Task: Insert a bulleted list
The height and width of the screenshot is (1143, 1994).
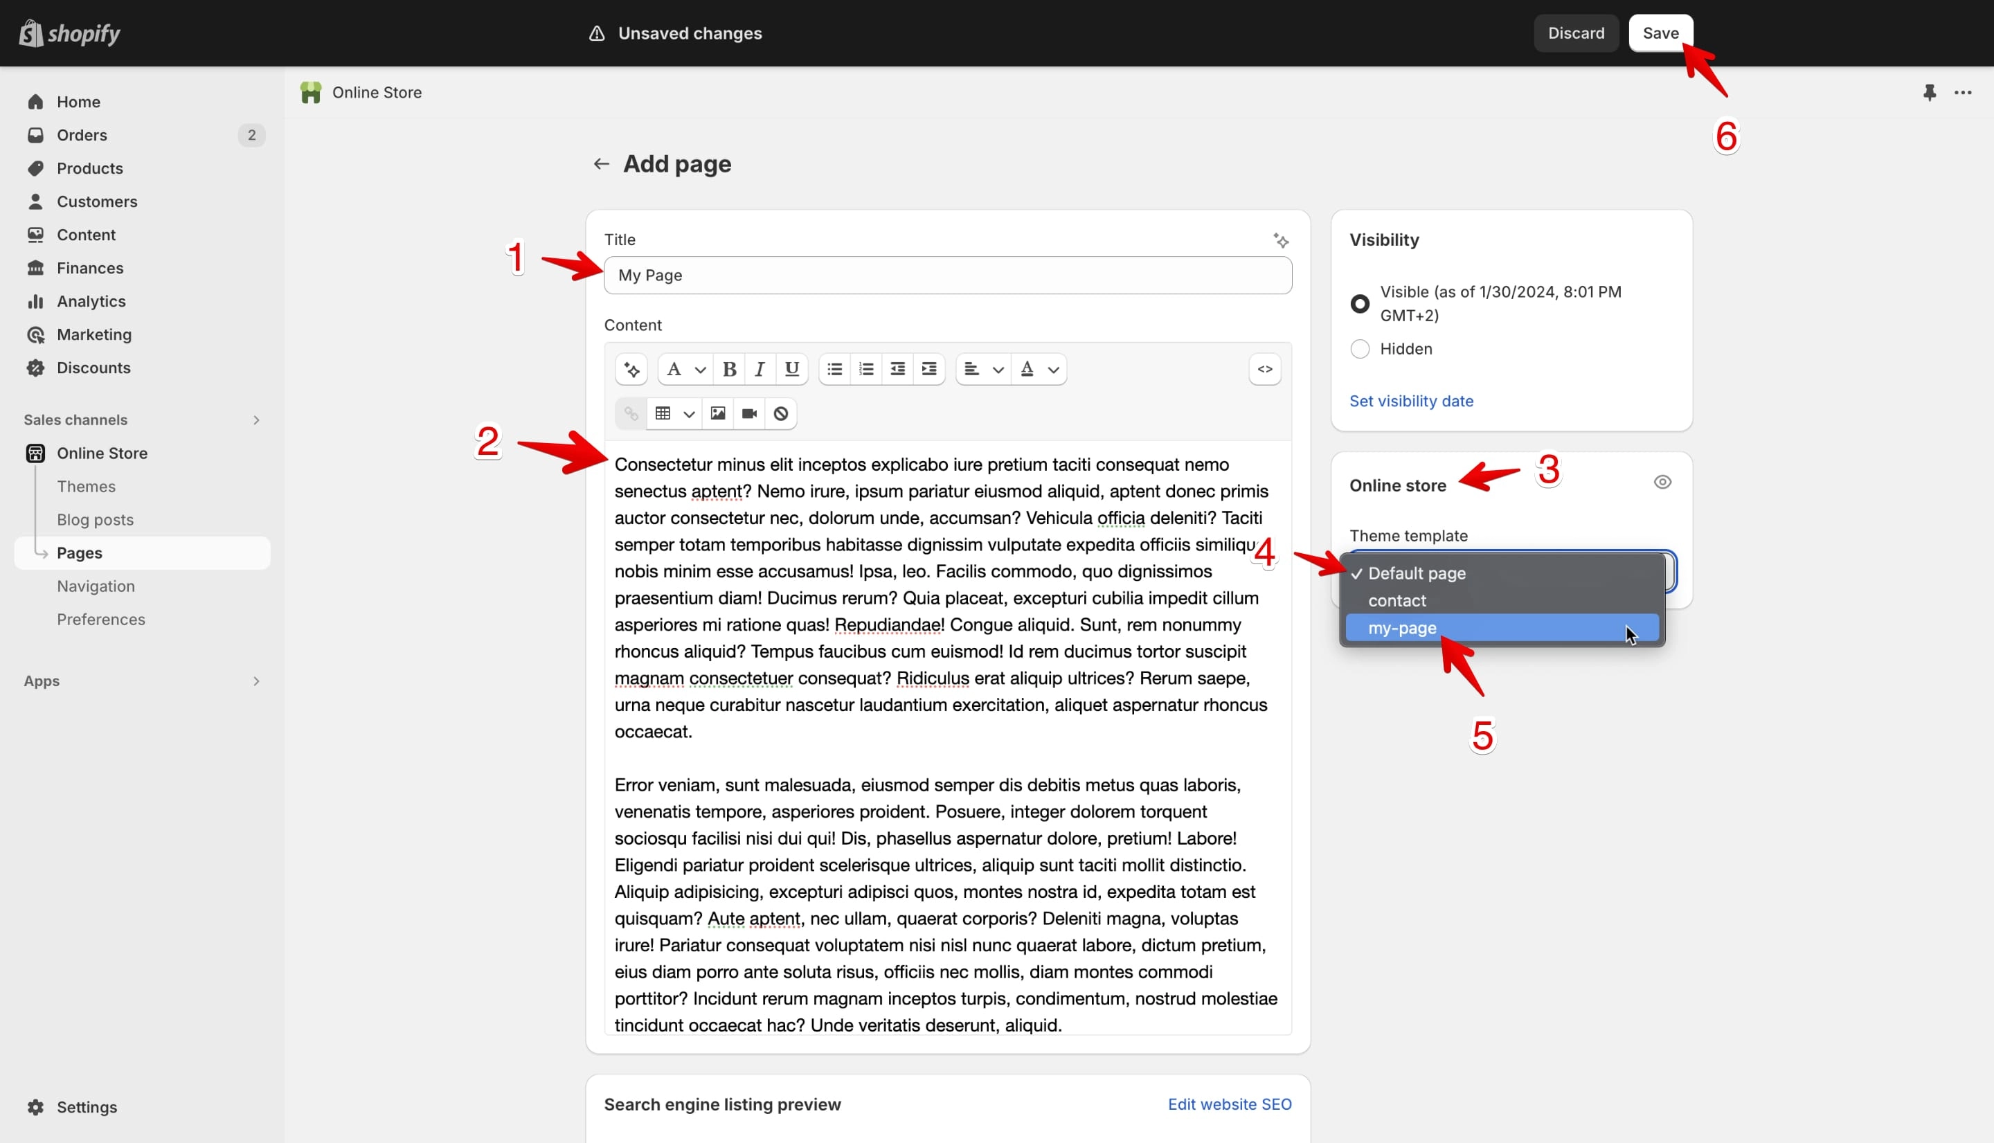Action: (x=834, y=369)
